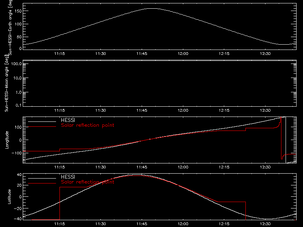Click the 'Sun-HESSI-Earth angle [deg]' axis label
Viewport: 303px width, 227px height.
(10, 27)
